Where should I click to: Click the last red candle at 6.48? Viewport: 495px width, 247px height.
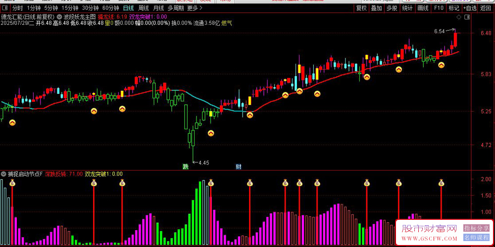click(455, 39)
